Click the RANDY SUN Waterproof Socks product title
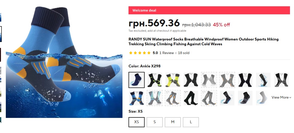The width and height of the screenshot is (294, 133). [203, 41]
